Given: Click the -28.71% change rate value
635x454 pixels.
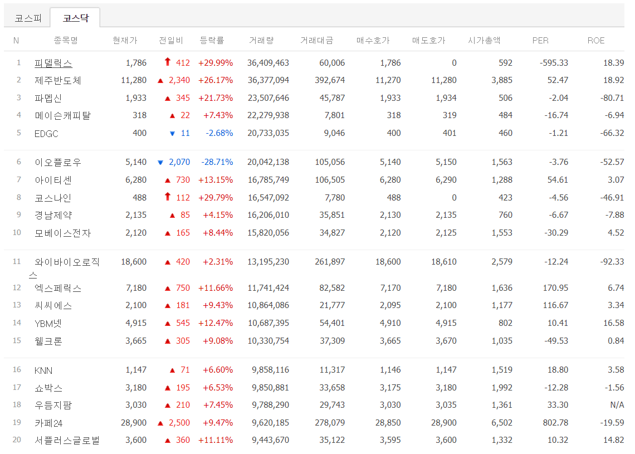Looking at the screenshot, I should click(217, 162).
